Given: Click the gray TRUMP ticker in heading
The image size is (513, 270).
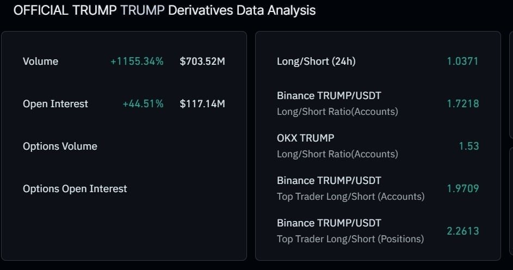Looking at the screenshot, I should pyautogui.click(x=143, y=10).
